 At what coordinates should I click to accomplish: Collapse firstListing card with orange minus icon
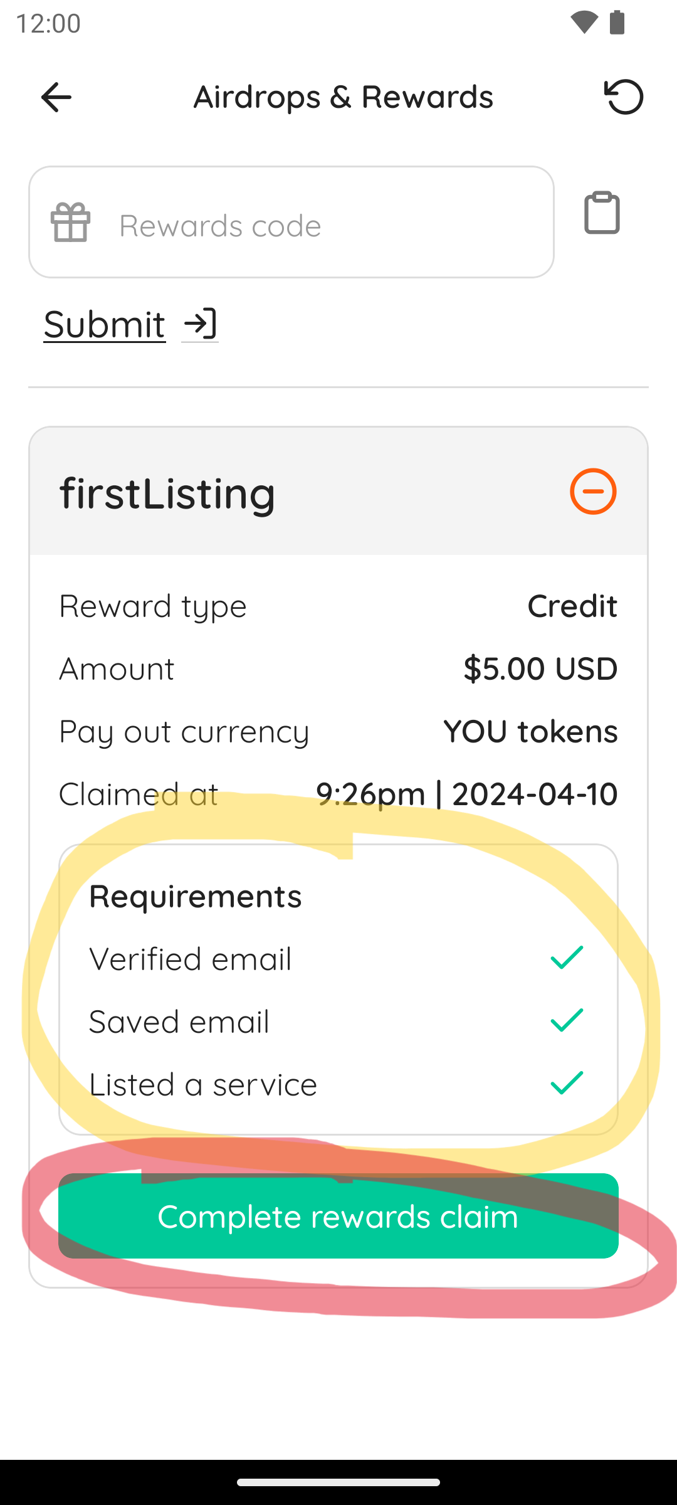coord(593,492)
